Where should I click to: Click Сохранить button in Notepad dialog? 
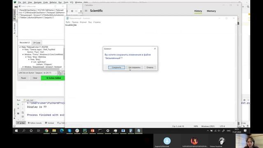(x=116, y=67)
